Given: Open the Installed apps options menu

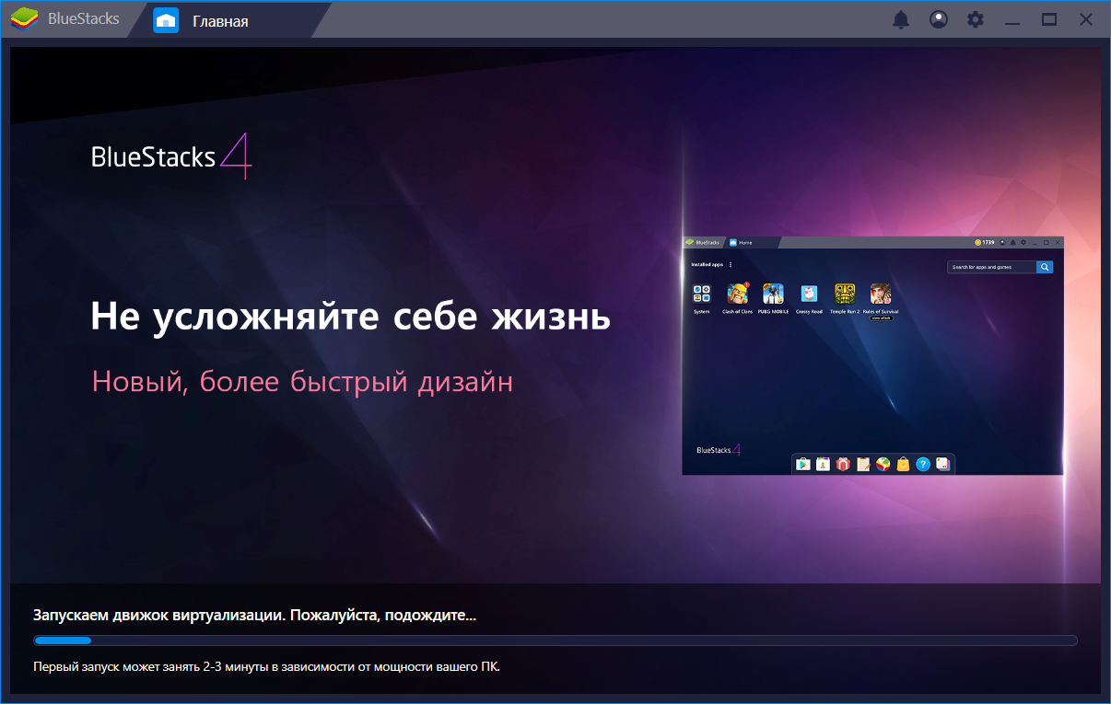Looking at the screenshot, I should [731, 264].
